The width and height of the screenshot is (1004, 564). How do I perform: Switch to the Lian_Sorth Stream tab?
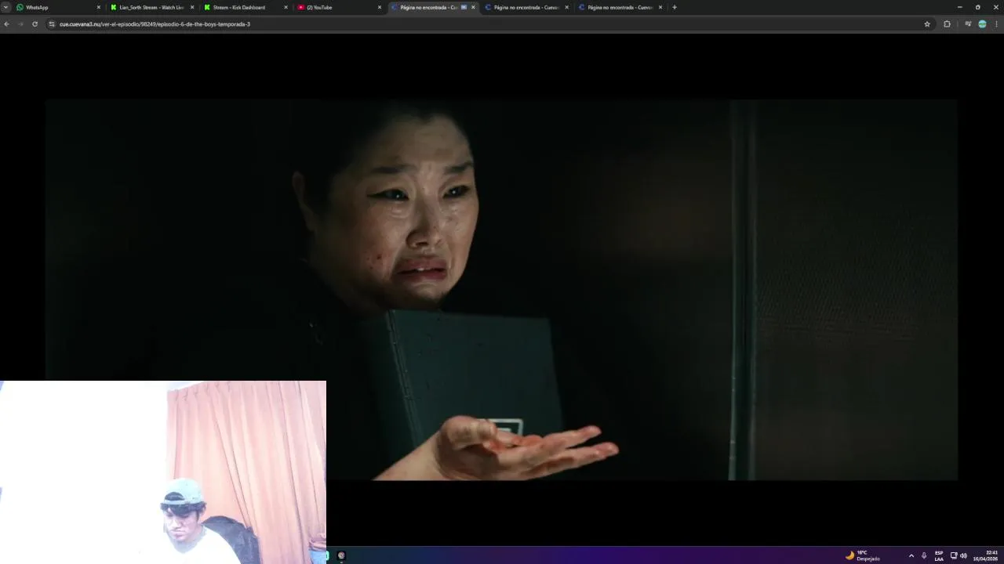[x=152, y=7]
